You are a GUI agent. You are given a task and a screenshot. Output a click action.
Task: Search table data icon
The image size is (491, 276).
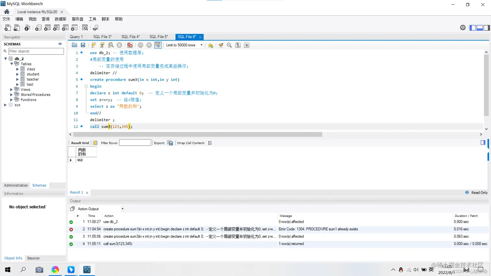(x=85, y=28)
